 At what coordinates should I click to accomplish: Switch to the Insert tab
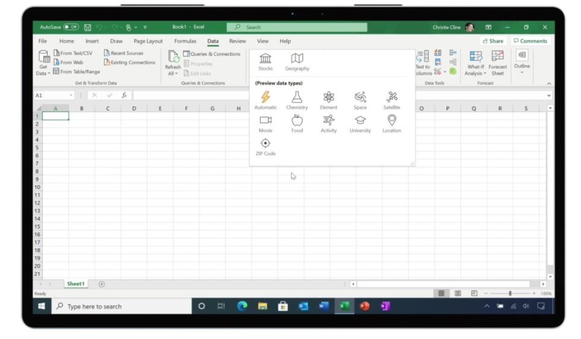92,41
